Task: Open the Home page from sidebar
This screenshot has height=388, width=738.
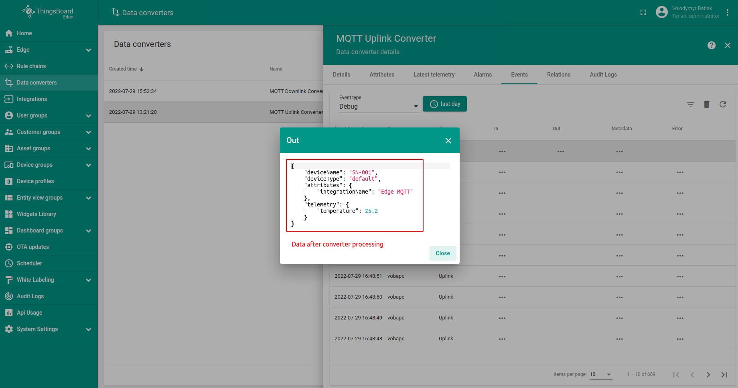Action: tap(49, 33)
